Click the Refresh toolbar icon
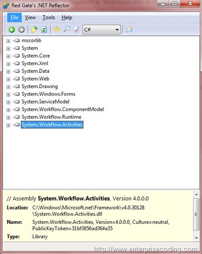The height and width of the screenshot is (254, 202). (x=44, y=30)
